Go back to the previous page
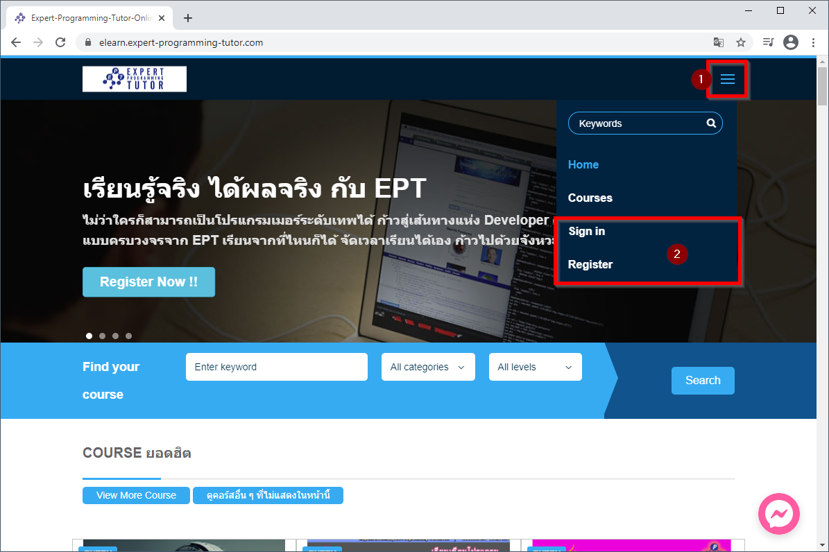The height and width of the screenshot is (552, 829). [x=16, y=42]
